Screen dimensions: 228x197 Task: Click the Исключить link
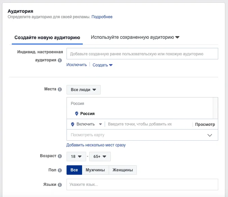[x=77, y=65]
